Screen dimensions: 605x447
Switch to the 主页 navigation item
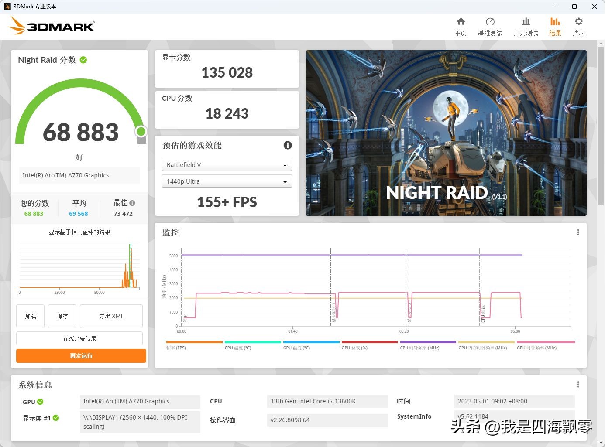point(461,25)
